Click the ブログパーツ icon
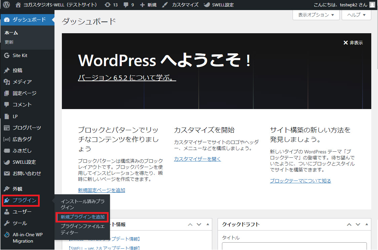The height and width of the screenshot is (250, 378). [x=7, y=128]
